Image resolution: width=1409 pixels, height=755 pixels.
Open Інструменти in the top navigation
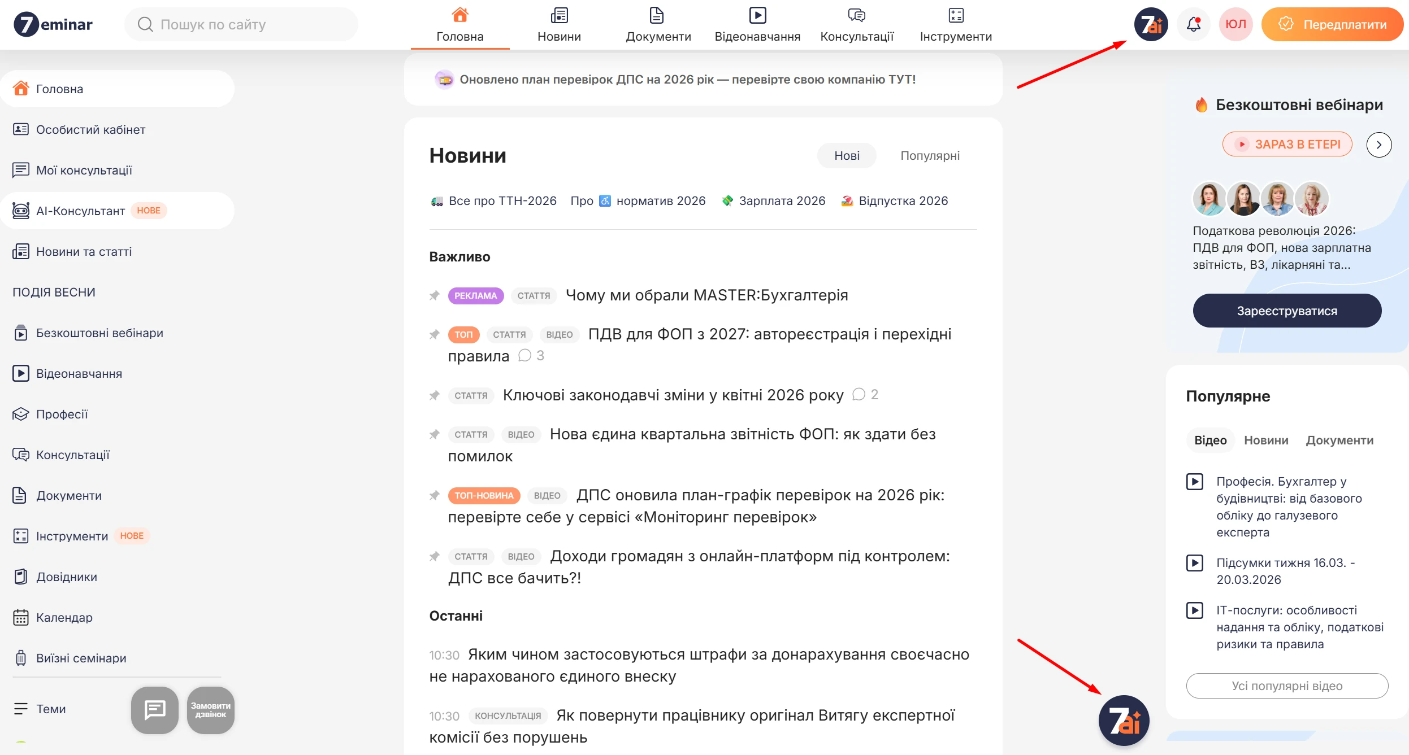click(956, 25)
